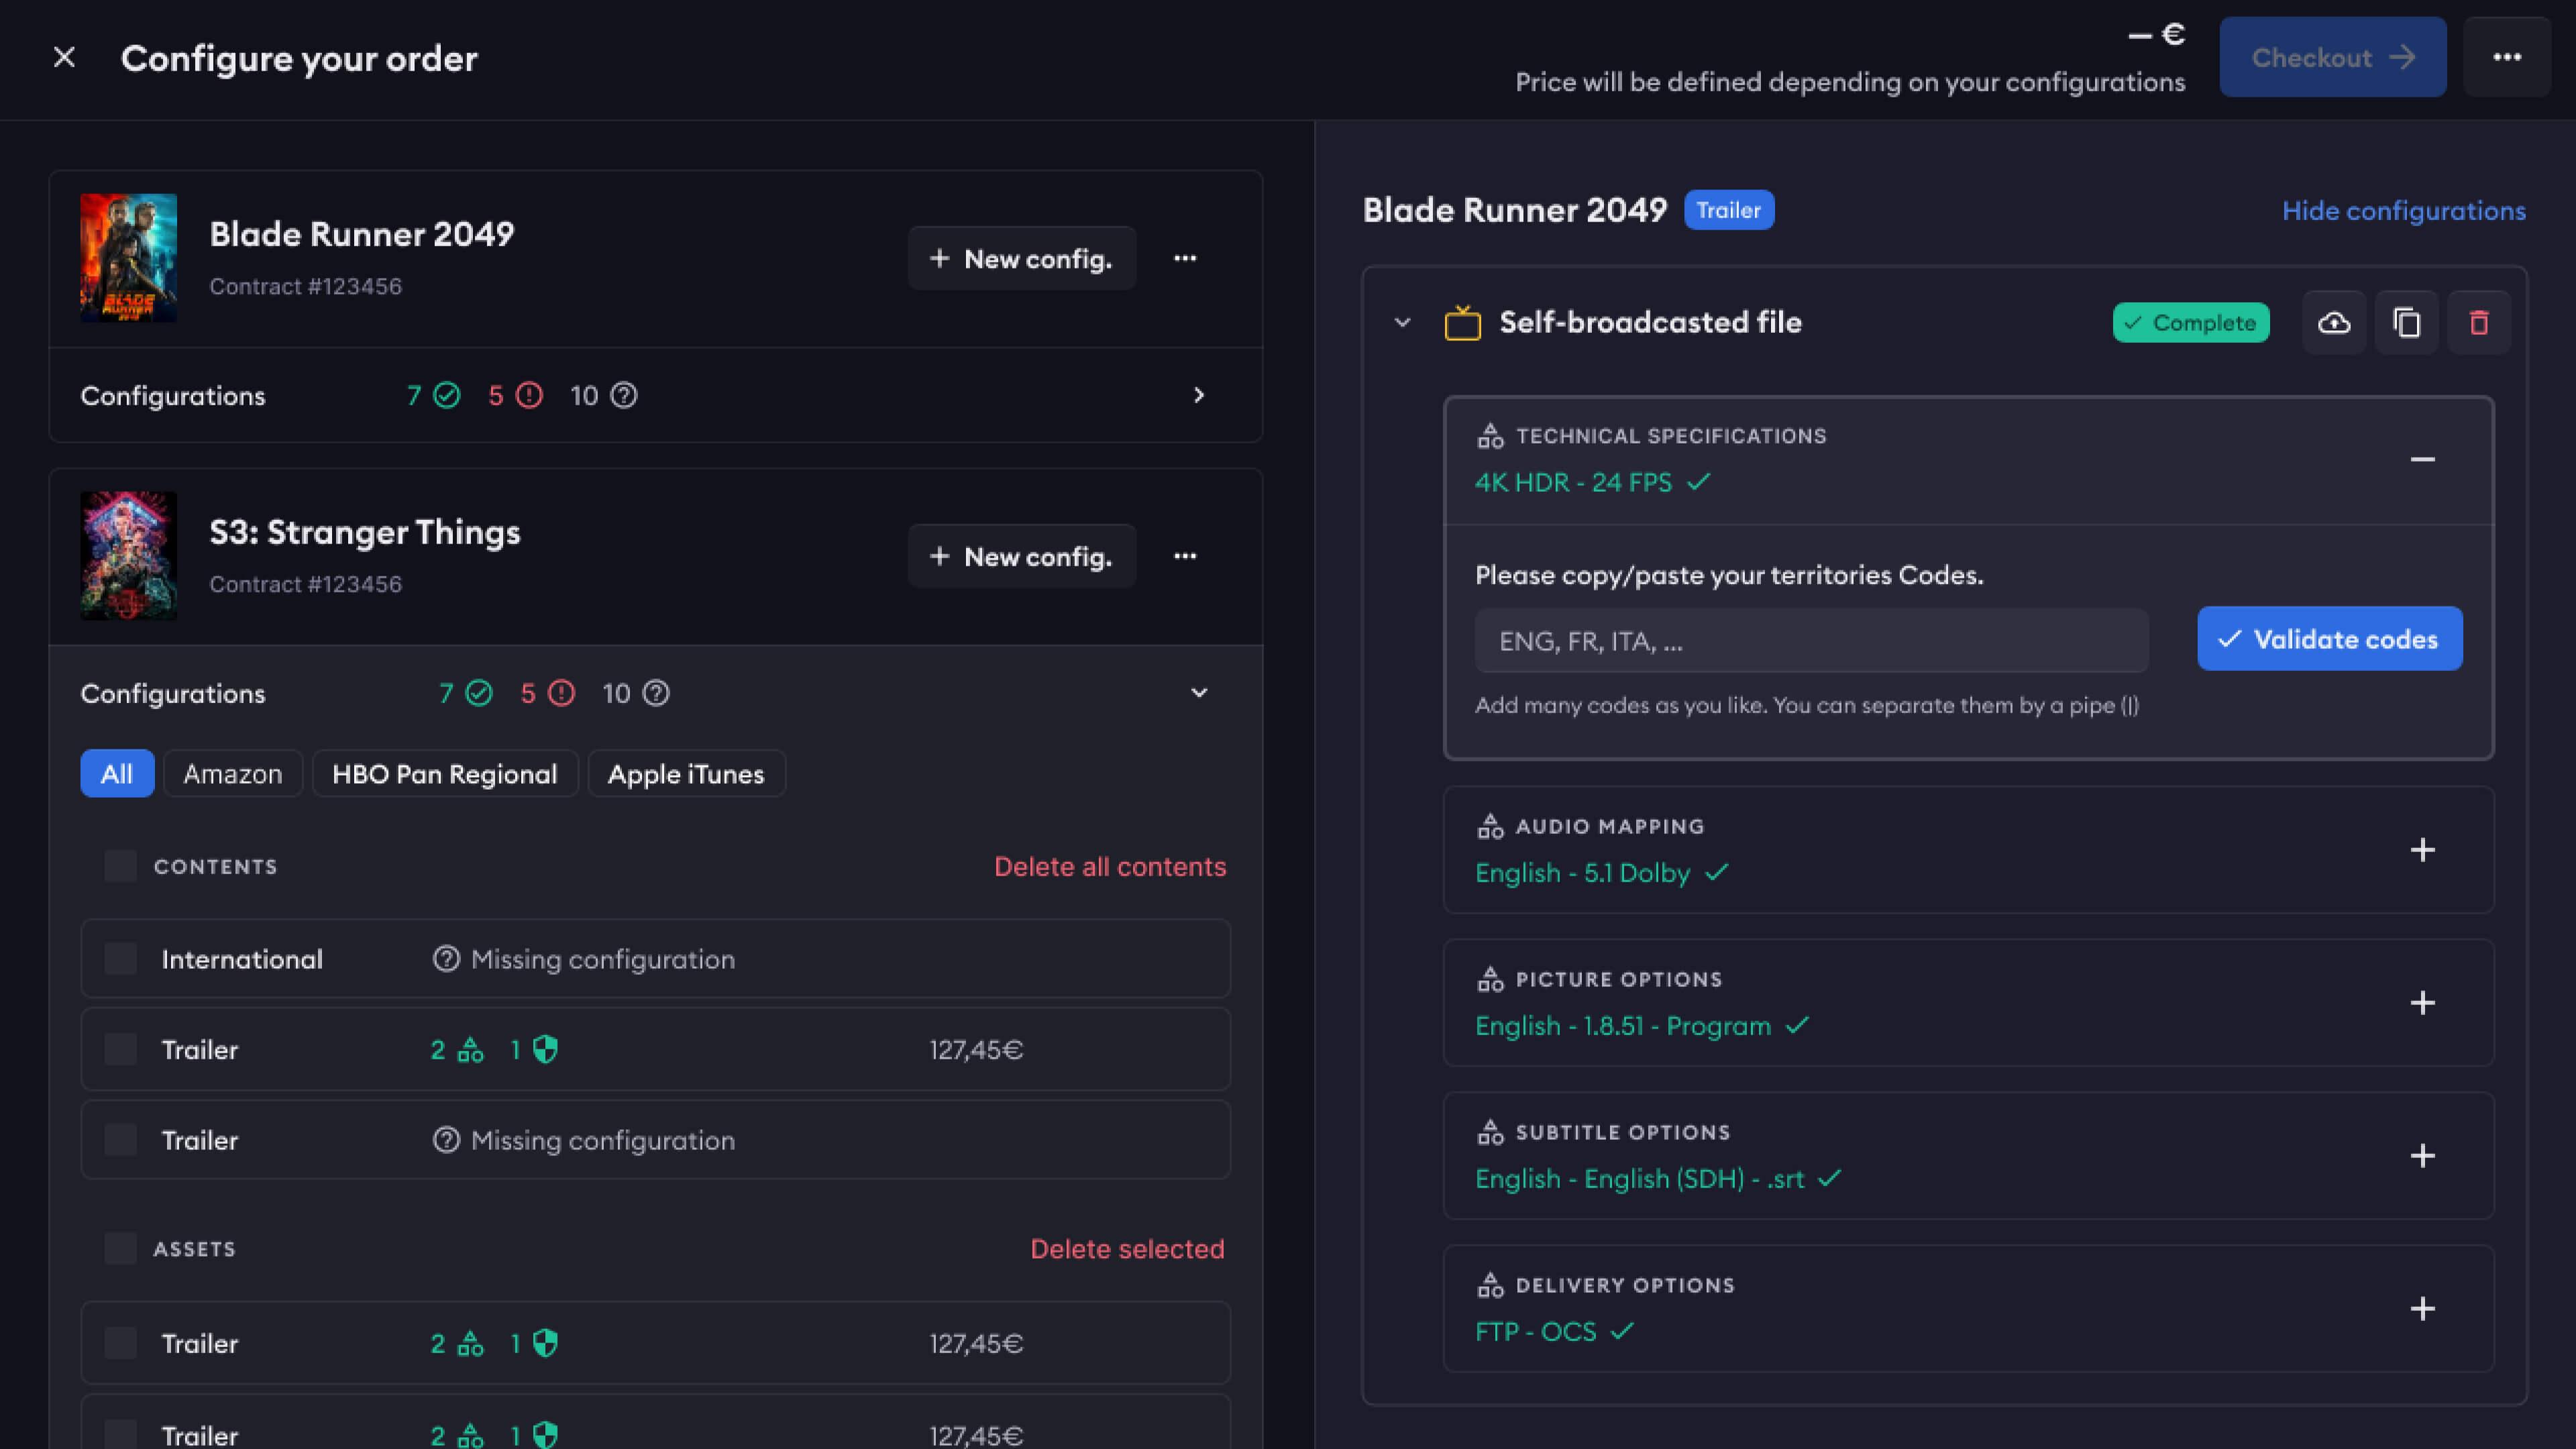This screenshot has height=1449, width=2576.
Task: Click the cloud upload icon for Self-broadcasted file
Action: pyautogui.click(x=2334, y=323)
